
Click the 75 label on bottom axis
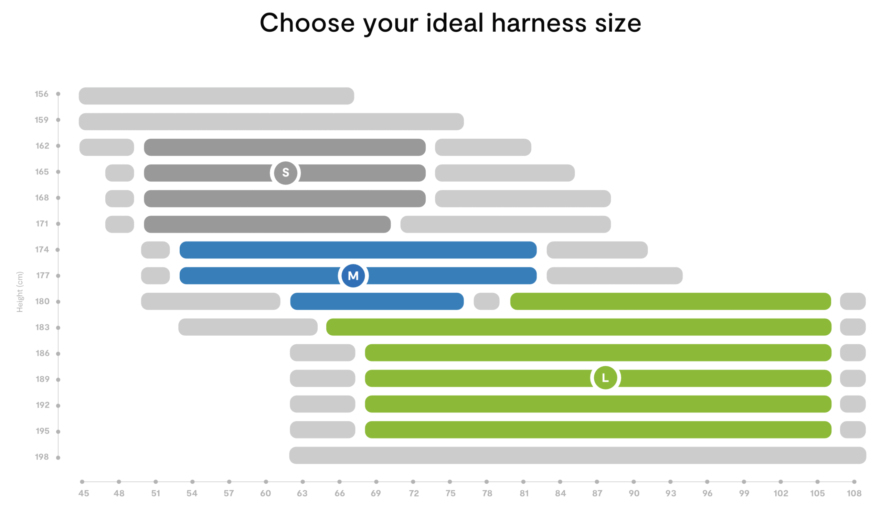click(x=450, y=494)
